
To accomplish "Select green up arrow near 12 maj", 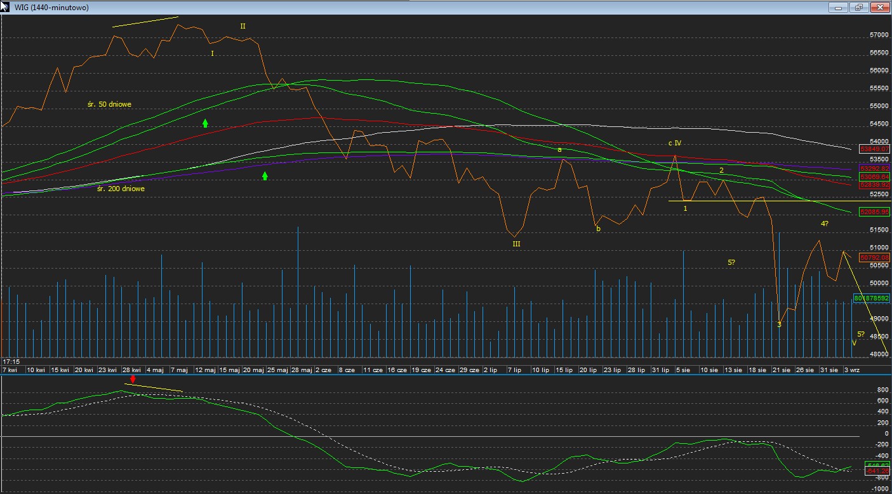I will click(205, 123).
